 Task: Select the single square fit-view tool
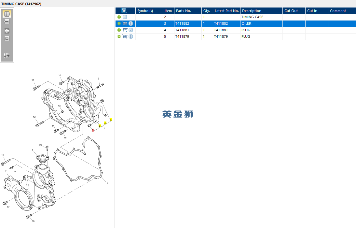click(7, 38)
